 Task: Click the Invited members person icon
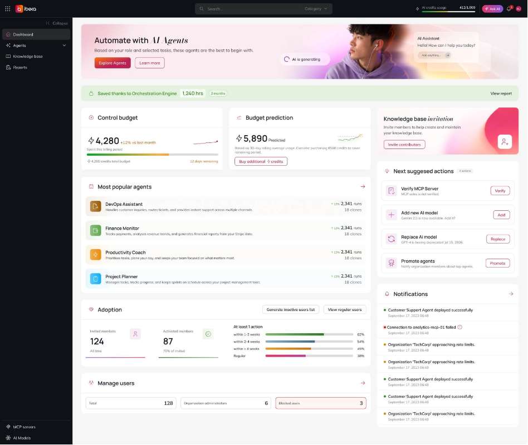(135, 334)
